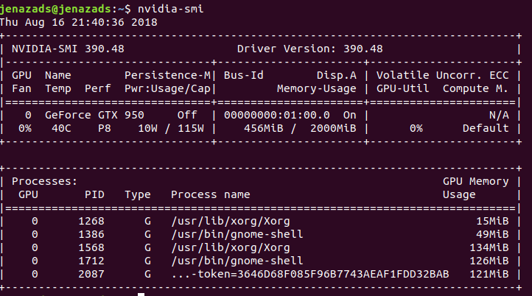Click "/usr/lib/xorg/Xorg" for PID 1268
The image size is (532, 296).
(231, 221)
